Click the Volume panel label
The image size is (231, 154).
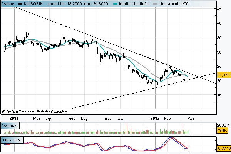point(9,126)
